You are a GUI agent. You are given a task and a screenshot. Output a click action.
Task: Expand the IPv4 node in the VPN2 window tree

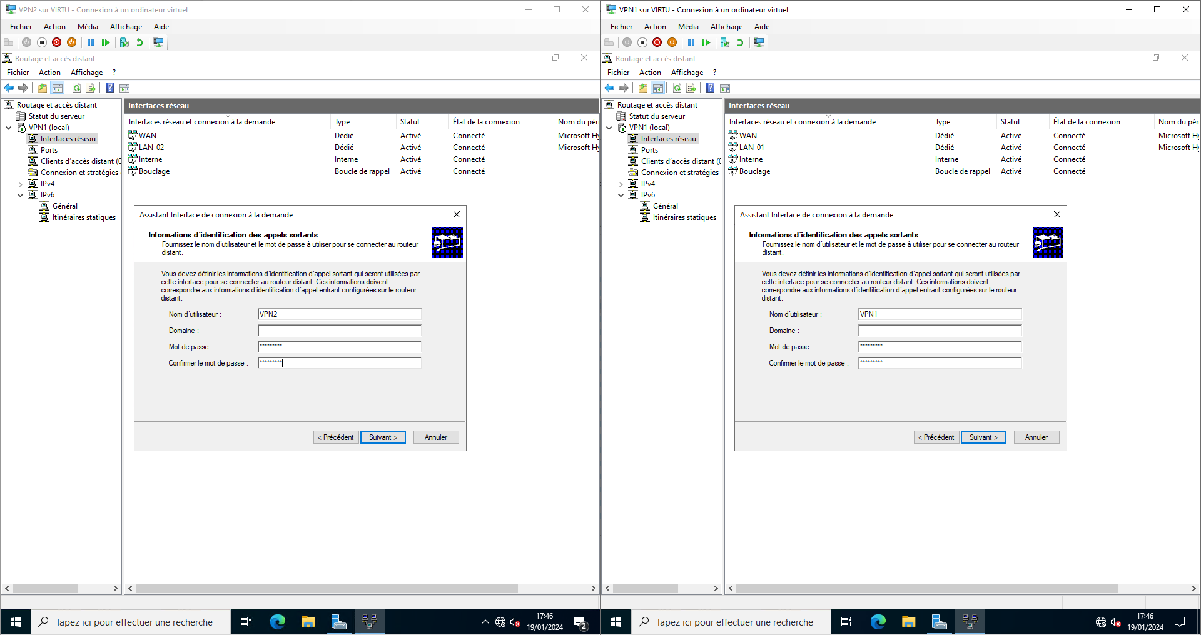pos(21,184)
